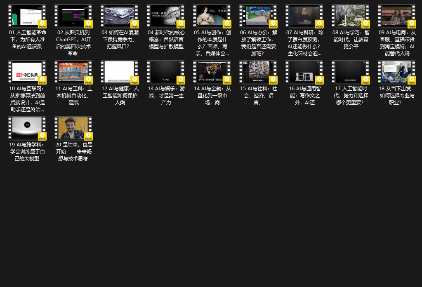Image resolution: width=422 pixels, height=287 pixels.
Task: Open video 19 AI与跨学科
Action: (27, 128)
